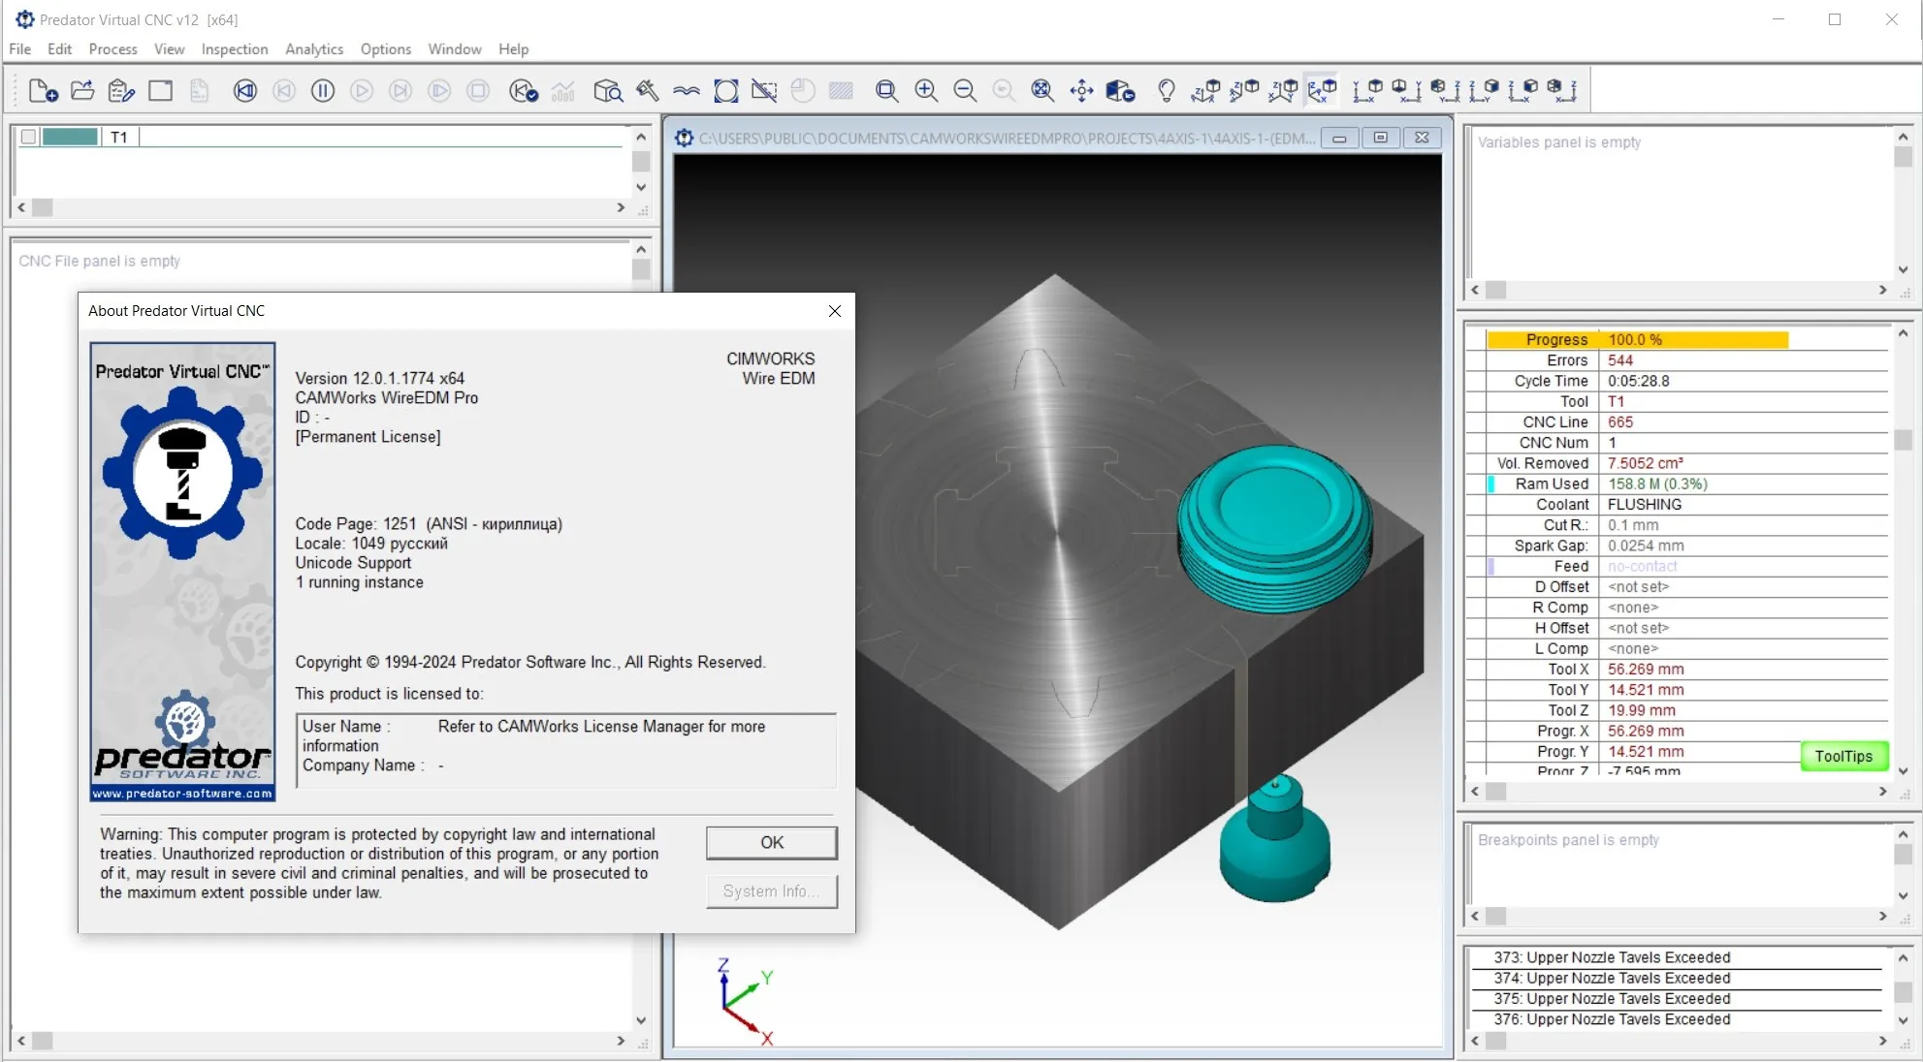Image resolution: width=1923 pixels, height=1062 pixels.
Task: Click the light bulb lighting icon
Action: [1167, 91]
